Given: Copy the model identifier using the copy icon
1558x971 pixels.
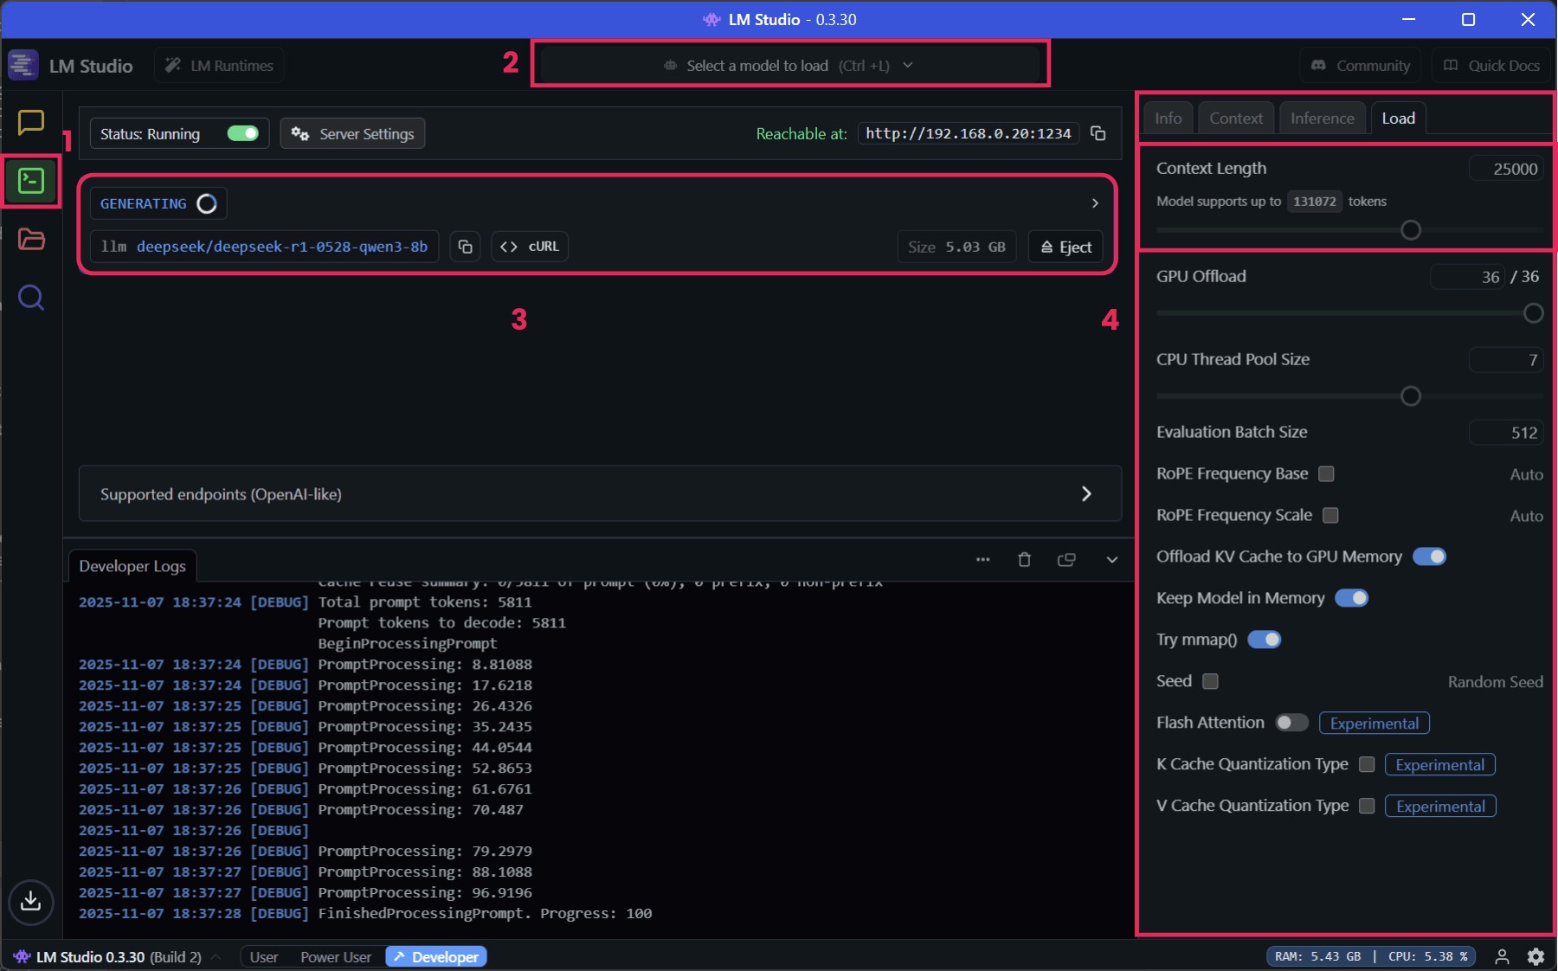Looking at the screenshot, I should 465,246.
